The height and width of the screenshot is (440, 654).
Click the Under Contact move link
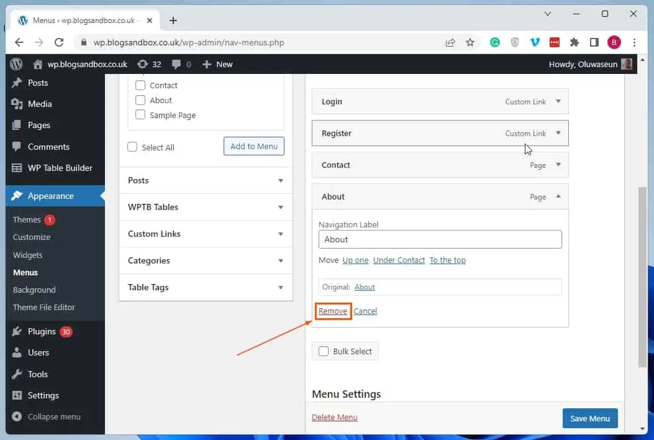[x=399, y=260]
